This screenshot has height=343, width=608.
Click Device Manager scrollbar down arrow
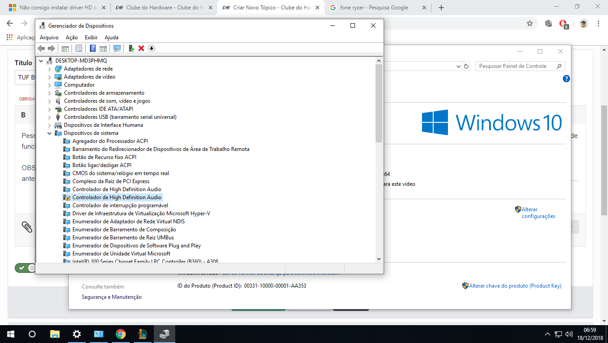[x=379, y=259]
